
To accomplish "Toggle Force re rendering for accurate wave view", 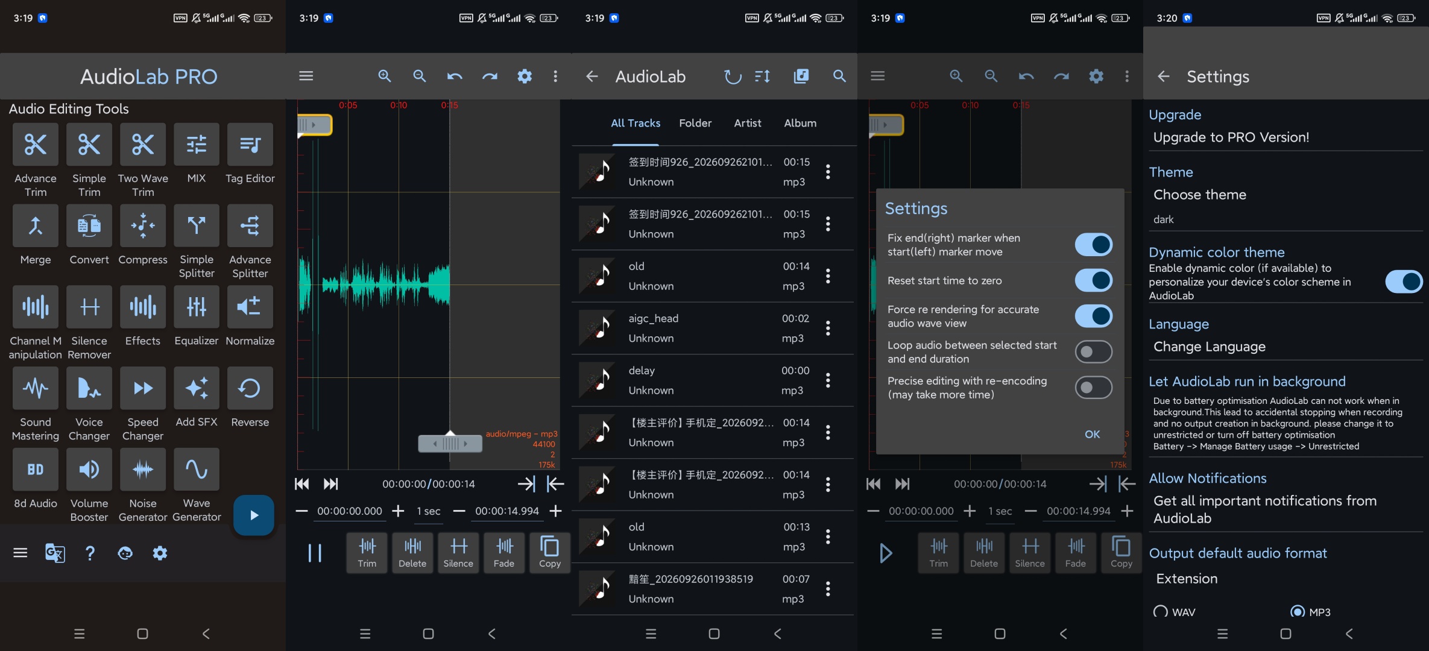I will pyautogui.click(x=1094, y=316).
